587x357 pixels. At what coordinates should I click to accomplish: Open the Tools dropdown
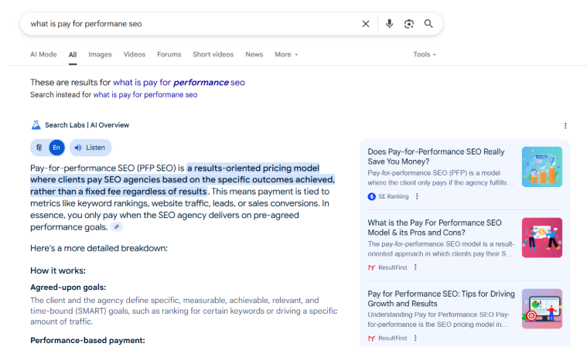click(425, 55)
